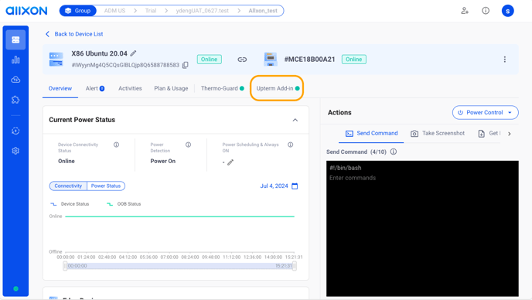Open the Group selector dropdown
Screen dimensions: 532x300
78,11
